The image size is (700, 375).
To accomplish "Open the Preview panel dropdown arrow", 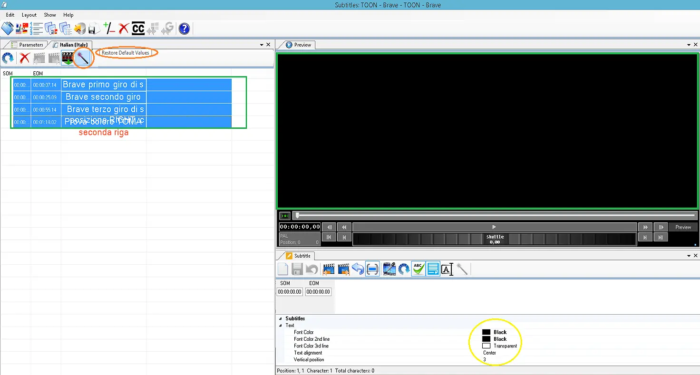I will coord(689,45).
